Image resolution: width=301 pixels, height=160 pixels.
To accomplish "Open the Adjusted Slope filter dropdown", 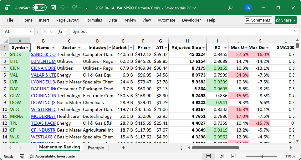I will (203, 48).
